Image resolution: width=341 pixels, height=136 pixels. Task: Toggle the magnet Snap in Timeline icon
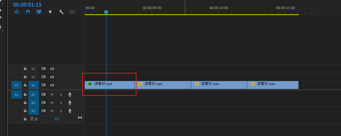tap(28, 12)
